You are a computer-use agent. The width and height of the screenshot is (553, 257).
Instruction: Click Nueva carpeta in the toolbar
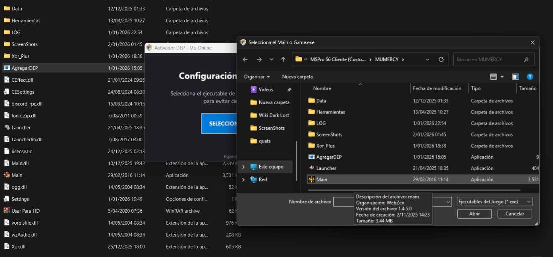pos(297,77)
